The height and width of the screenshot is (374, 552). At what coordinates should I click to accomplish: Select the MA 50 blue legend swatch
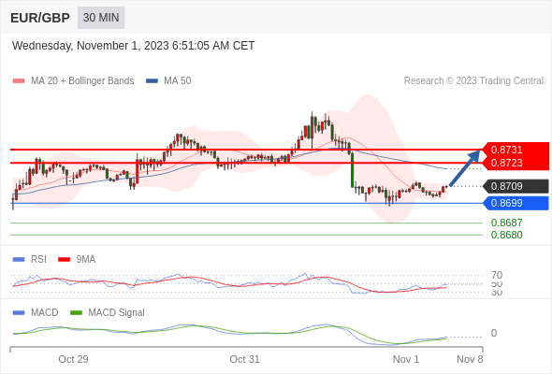pyautogui.click(x=153, y=81)
